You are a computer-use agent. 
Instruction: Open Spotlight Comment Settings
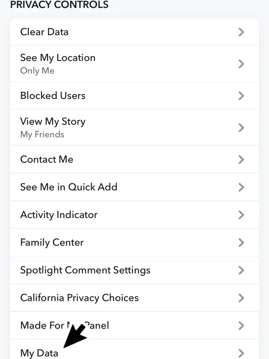coord(85,270)
